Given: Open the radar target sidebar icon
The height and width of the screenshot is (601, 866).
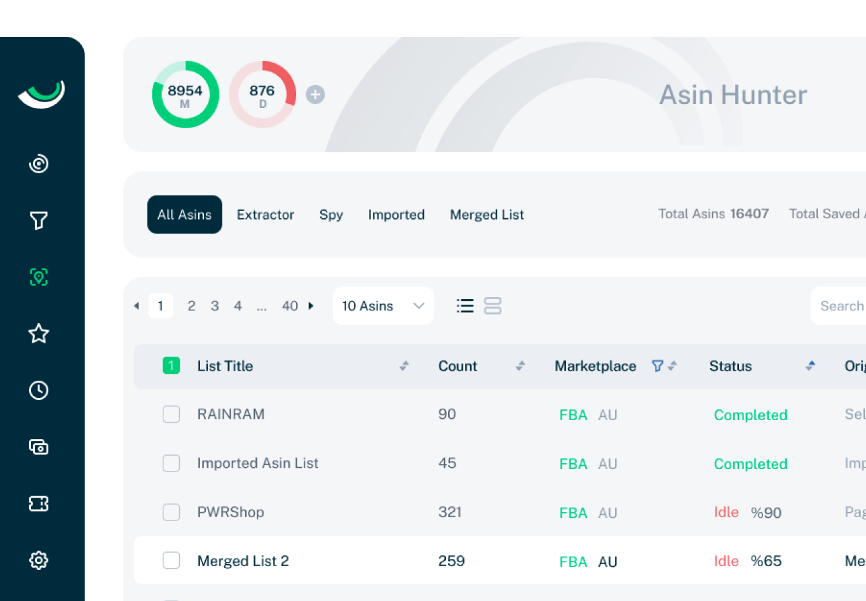Looking at the screenshot, I should [x=39, y=164].
